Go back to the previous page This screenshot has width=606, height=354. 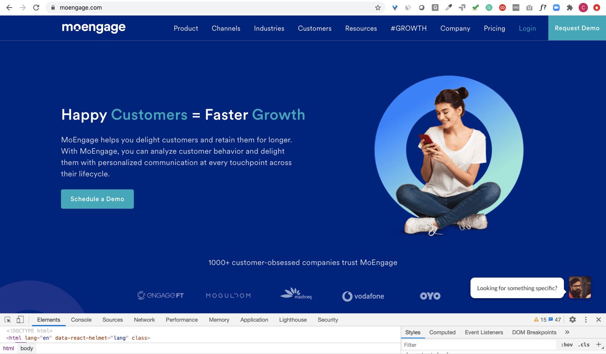point(9,8)
